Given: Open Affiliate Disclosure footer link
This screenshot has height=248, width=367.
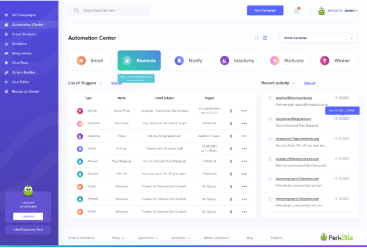Looking at the screenshot, I should coord(216,238).
